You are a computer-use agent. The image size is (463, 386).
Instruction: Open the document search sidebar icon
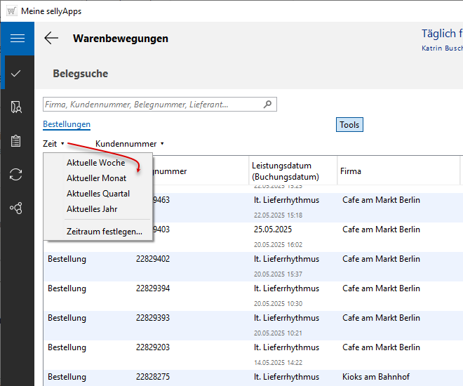[16, 107]
